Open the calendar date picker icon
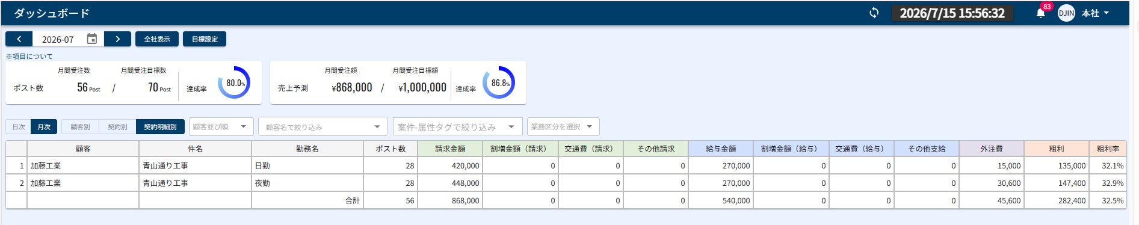 coord(92,39)
